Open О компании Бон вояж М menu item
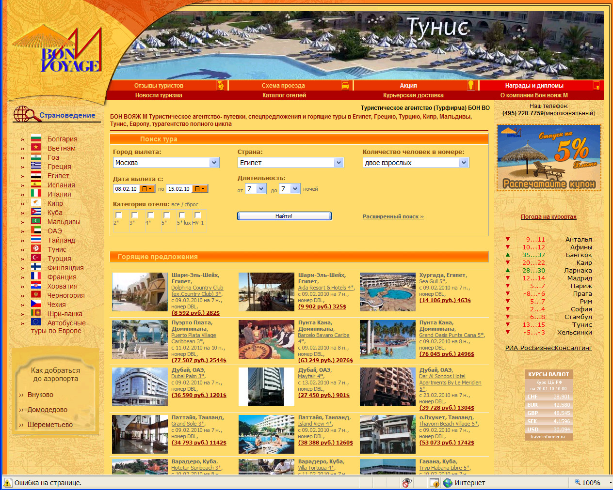The width and height of the screenshot is (613, 490). pos(534,95)
